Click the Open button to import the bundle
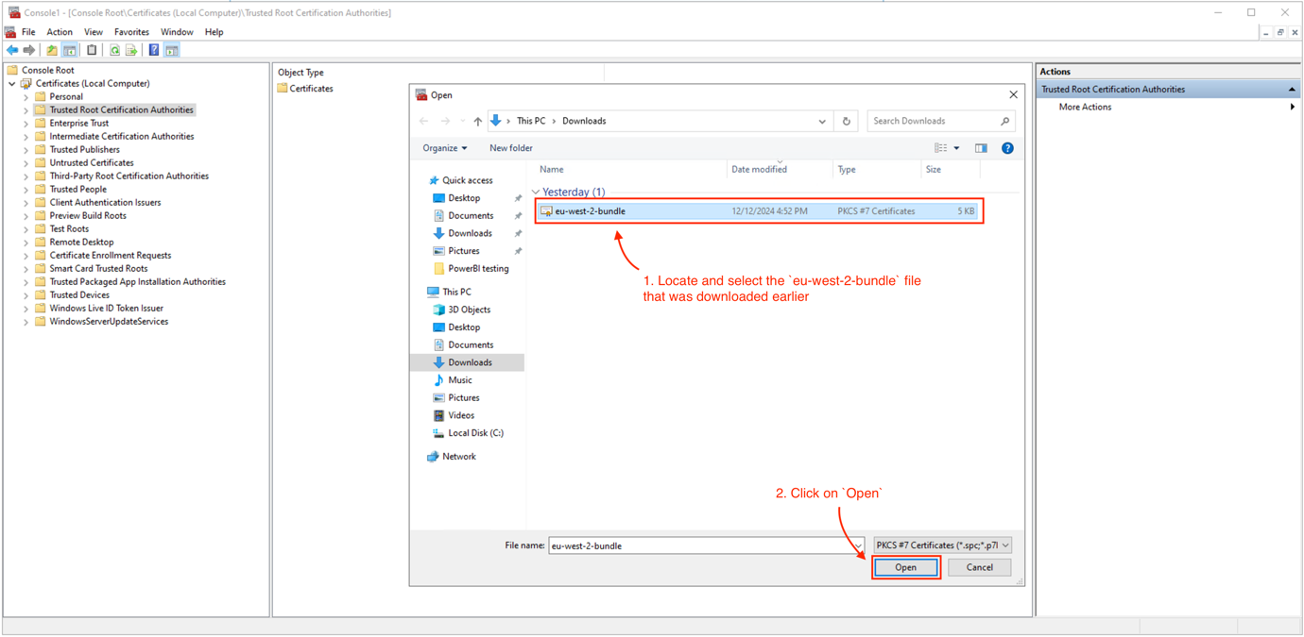The image size is (1304, 637). click(x=905, y=567)
